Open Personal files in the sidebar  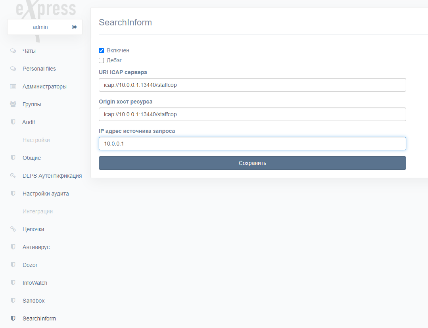[39, 69]
